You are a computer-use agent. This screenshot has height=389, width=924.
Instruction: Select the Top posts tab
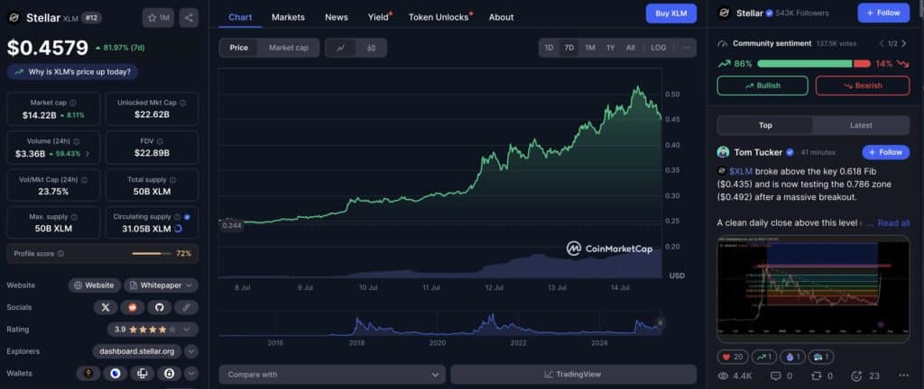pyautogui.click(x=765, y=125)
